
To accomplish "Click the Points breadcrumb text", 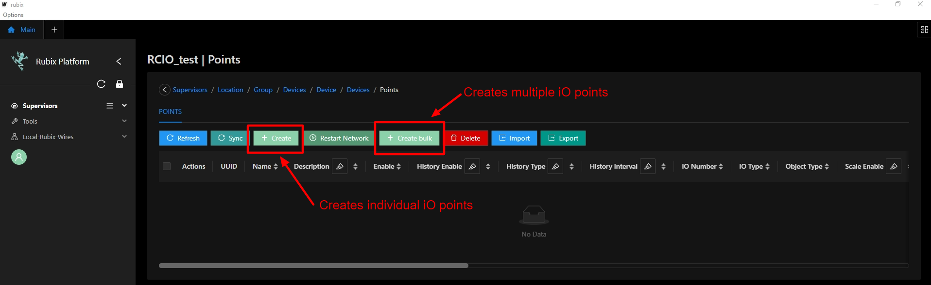I will coord(389,90).
